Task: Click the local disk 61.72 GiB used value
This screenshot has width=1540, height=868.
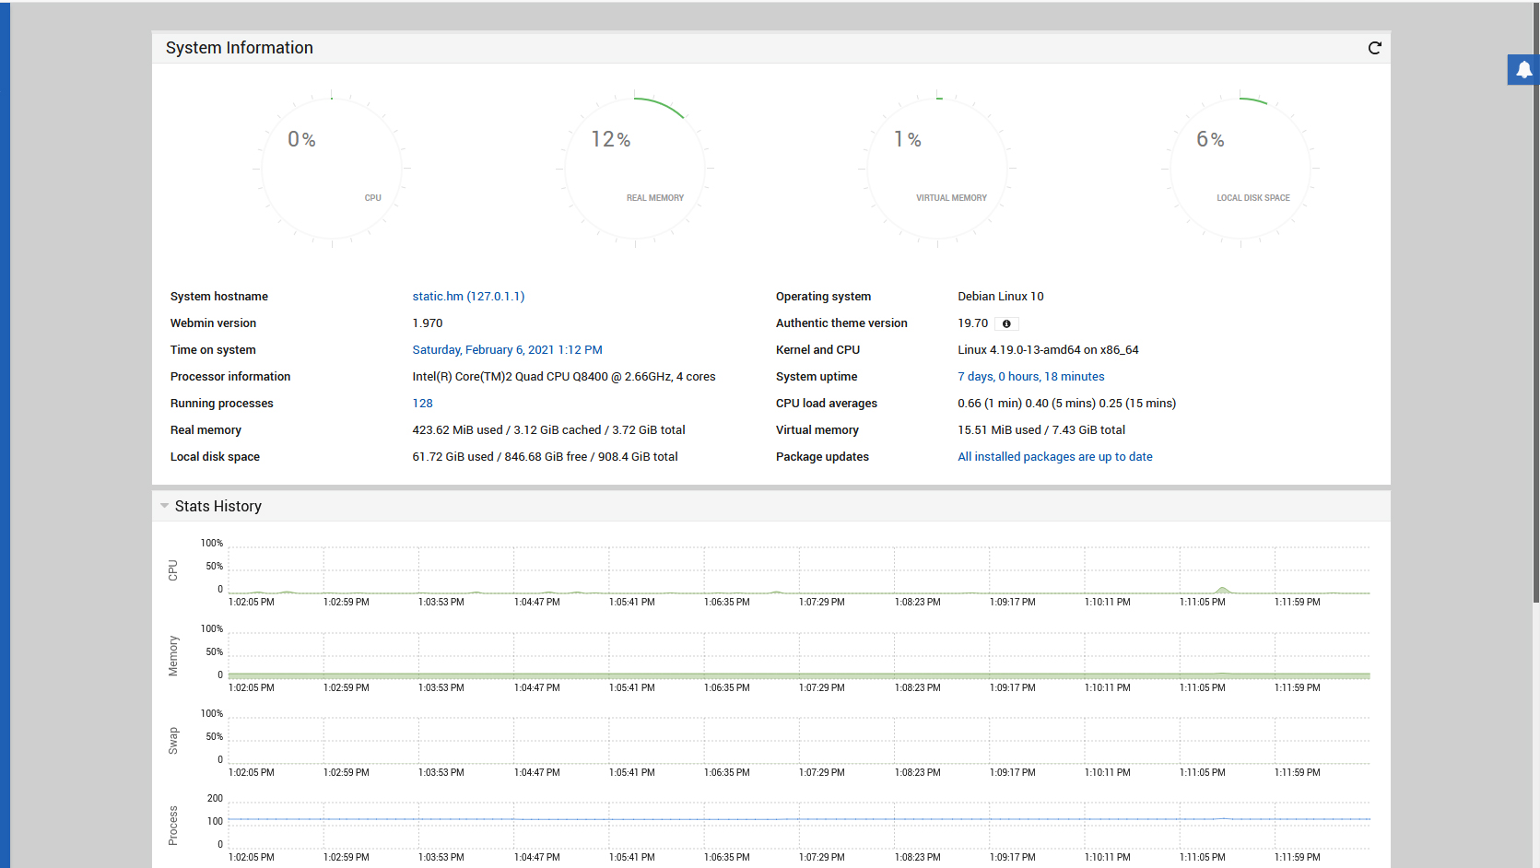Action: (x=545, y=457)
